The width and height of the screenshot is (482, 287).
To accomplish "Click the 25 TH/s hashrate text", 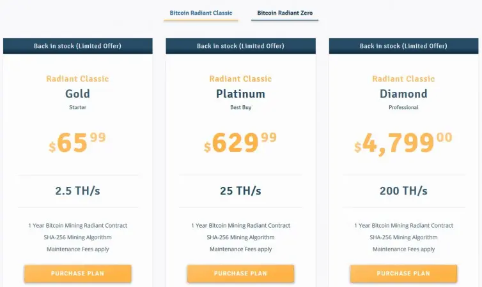I will 240,191.
